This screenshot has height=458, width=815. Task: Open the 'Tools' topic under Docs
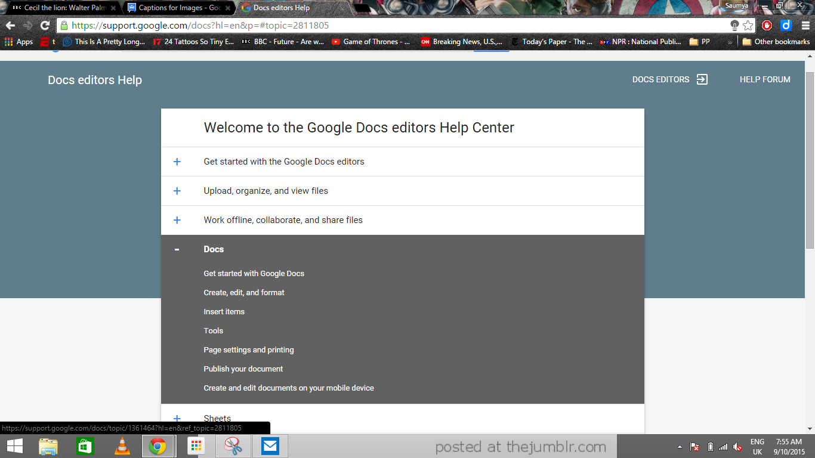(214, 331)
